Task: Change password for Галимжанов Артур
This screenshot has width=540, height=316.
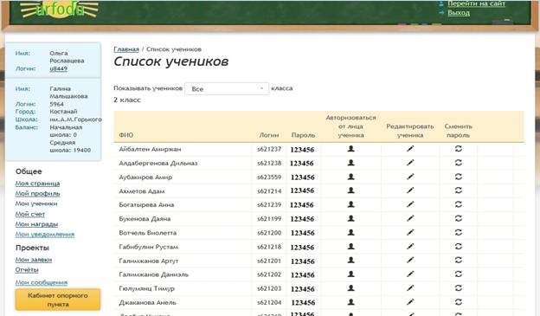Action: click(458, 261)
